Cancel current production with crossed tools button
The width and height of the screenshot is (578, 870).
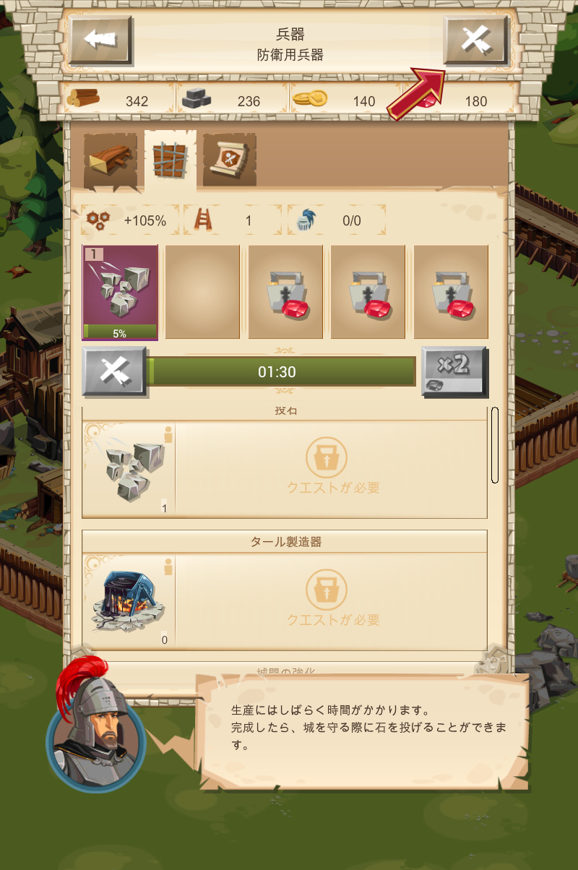point(114,371)
